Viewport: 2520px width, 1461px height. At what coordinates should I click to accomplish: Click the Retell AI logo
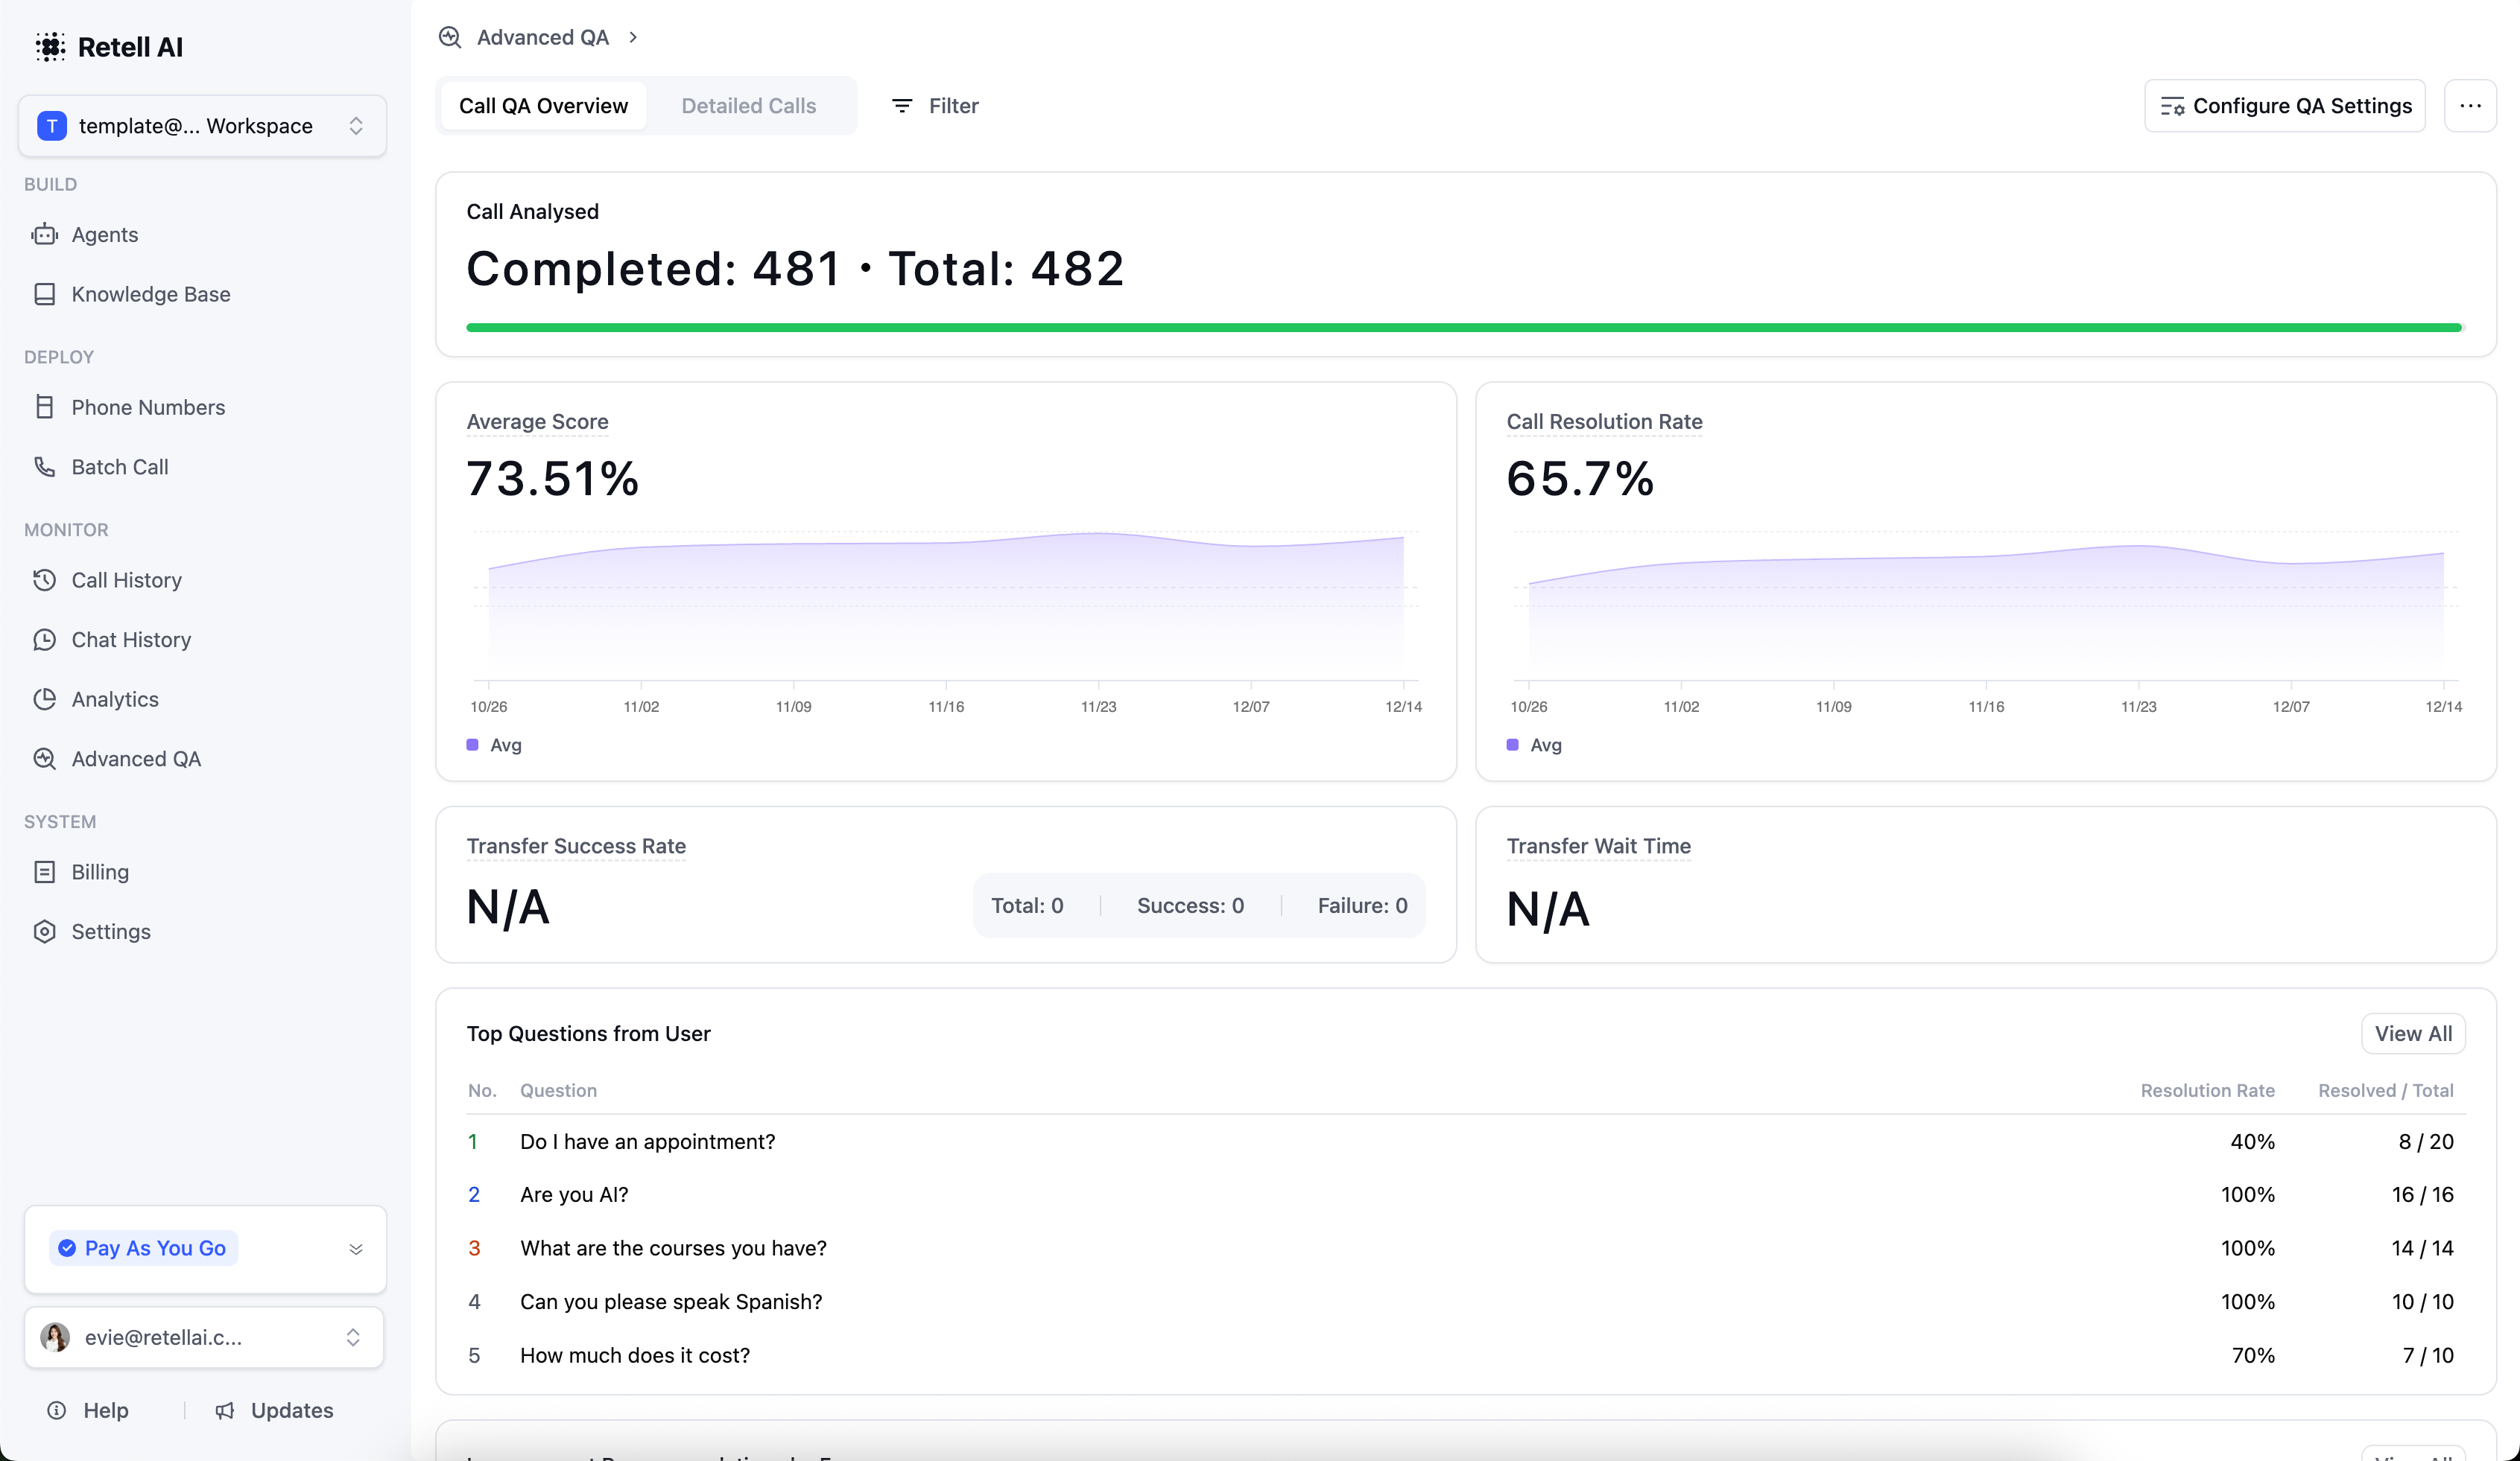[110, 46]
